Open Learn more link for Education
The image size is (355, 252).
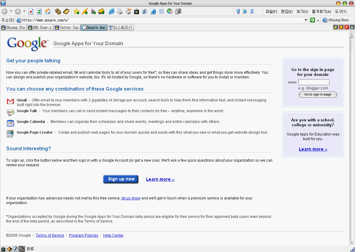coord(313,149)
